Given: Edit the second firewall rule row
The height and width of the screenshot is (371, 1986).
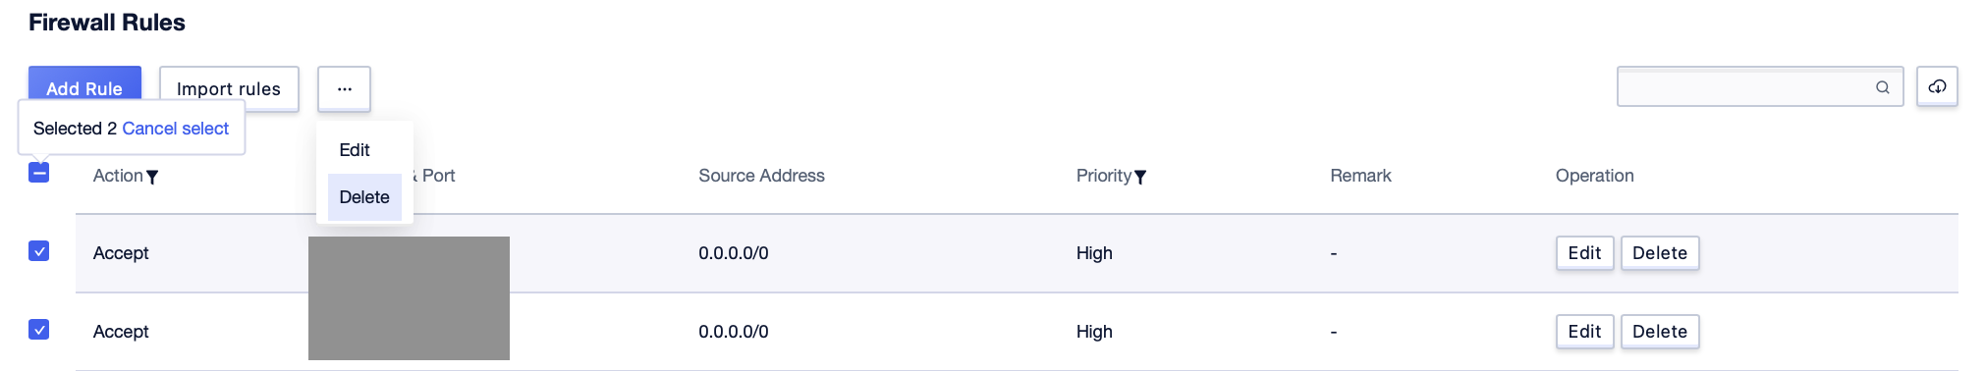Looking at the screenshot, I should pyautogui.click(x=1584, y=332).
